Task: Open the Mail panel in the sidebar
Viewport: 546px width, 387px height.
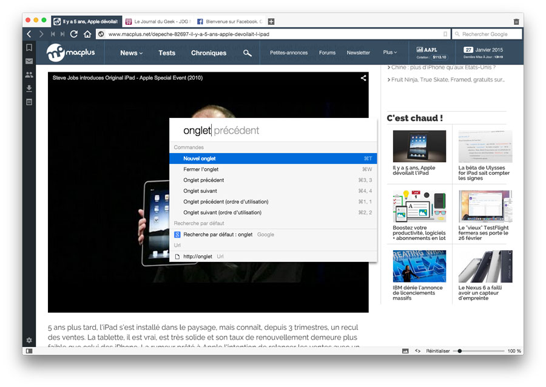Action: pos(29,61)
